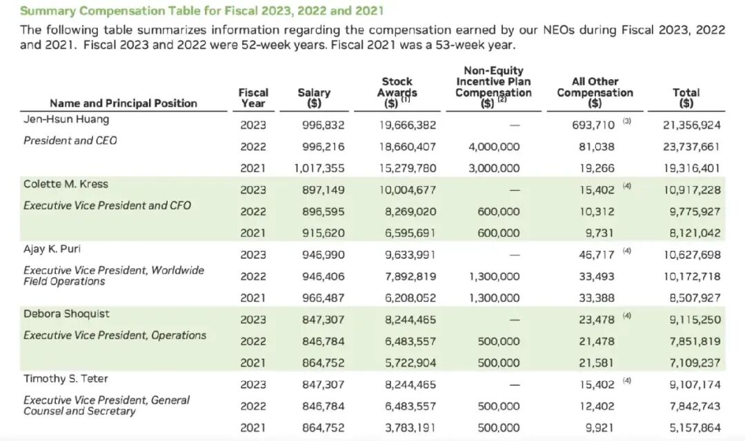The image size is (745, 441).
Task: Click the 'Summary Compensation Table for Fiscal 2023' heading
Action: pos(201,11)
